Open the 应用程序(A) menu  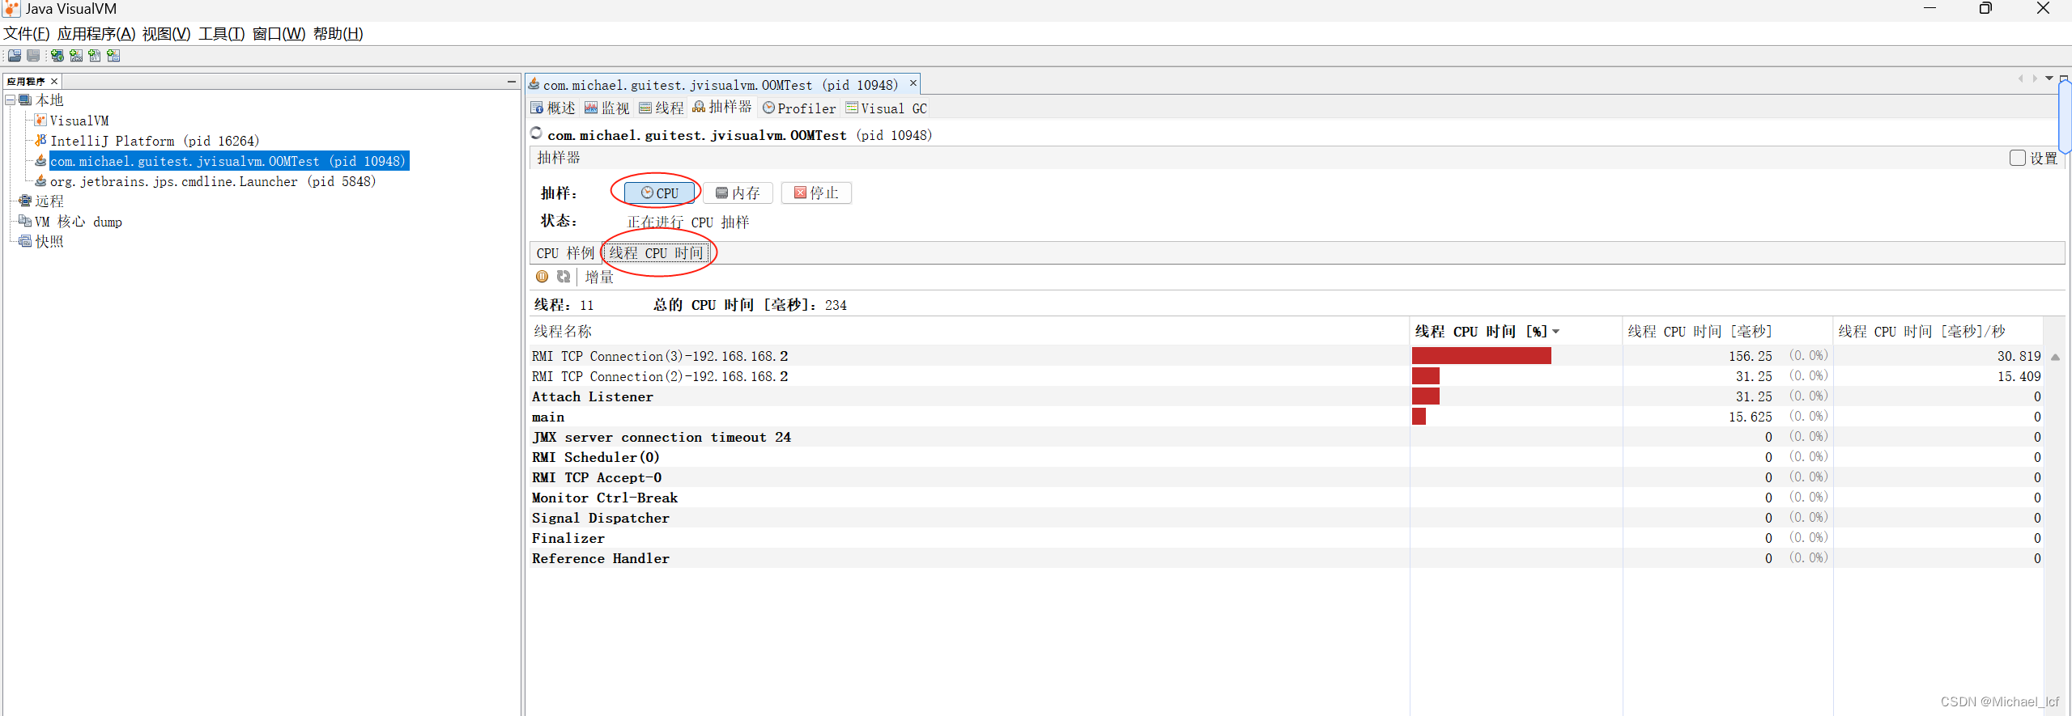pos(96,34)
